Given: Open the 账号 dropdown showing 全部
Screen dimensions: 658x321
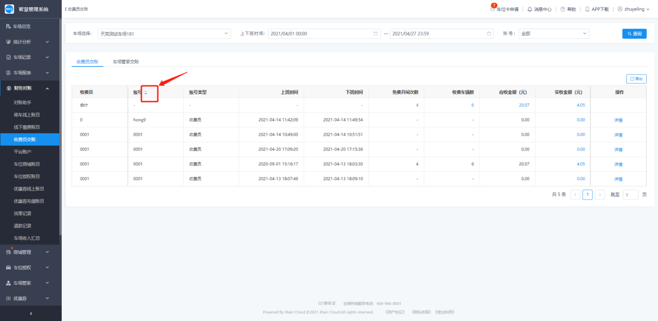Looking at the screenshot, I should tap(554, 34).
